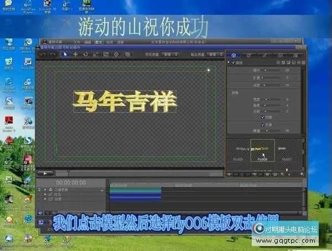Screen dimensions: 332x251
Task: Open the Internet Explorer desktop icon
Action: (x=9, y=85)
